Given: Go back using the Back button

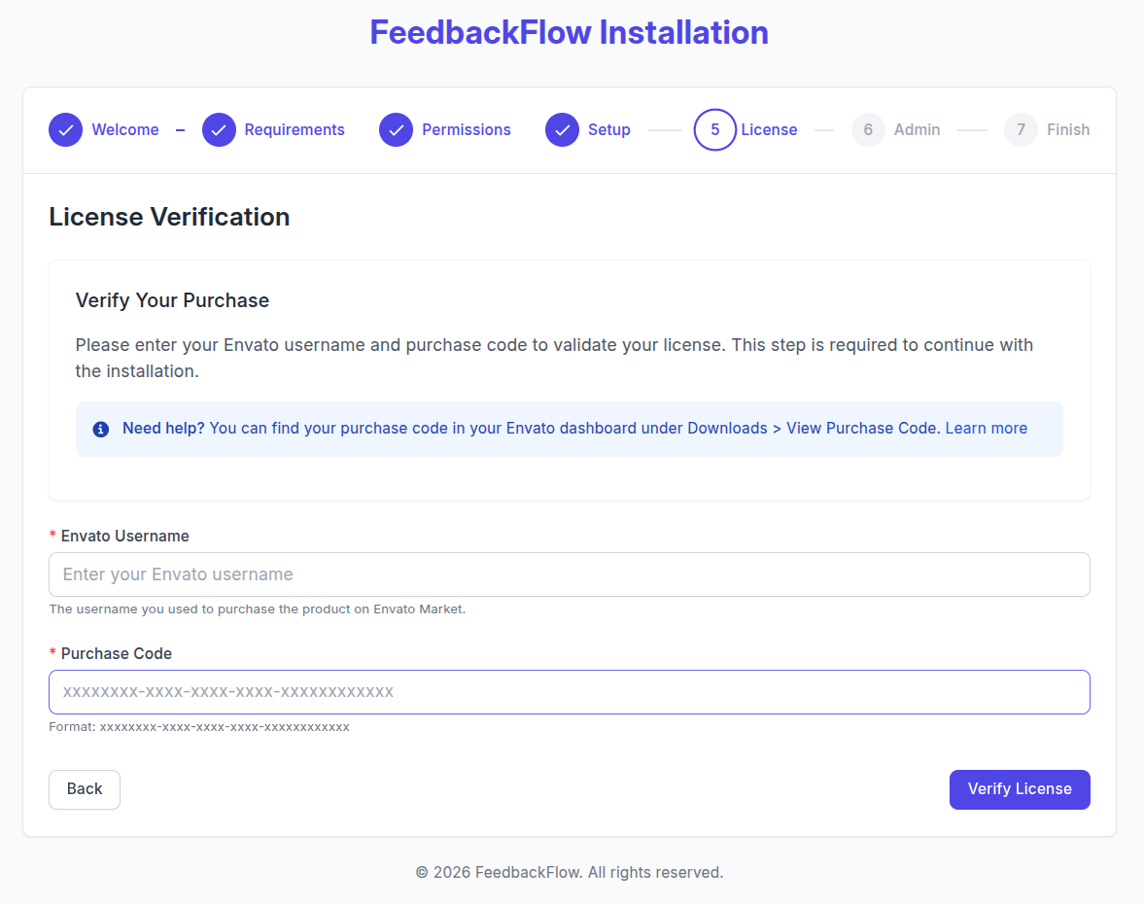Looking at the screenshot, I should [84, 789].
